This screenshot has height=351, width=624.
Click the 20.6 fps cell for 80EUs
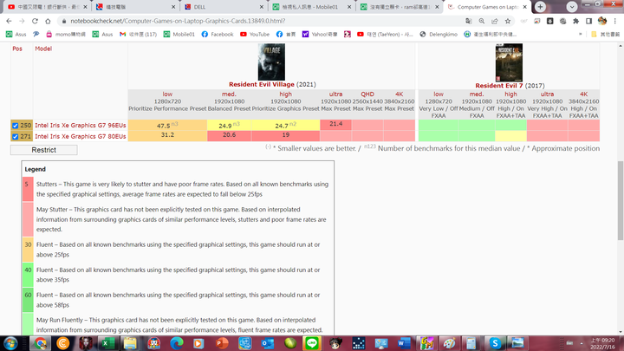click(229, 135)
